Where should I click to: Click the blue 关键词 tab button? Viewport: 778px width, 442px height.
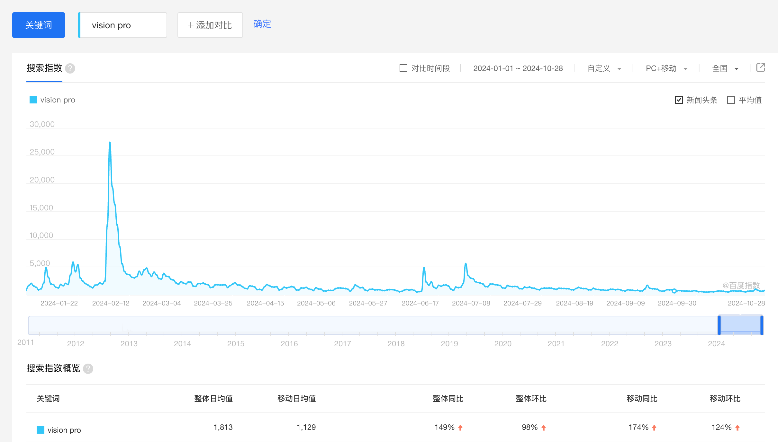[39, 25]
